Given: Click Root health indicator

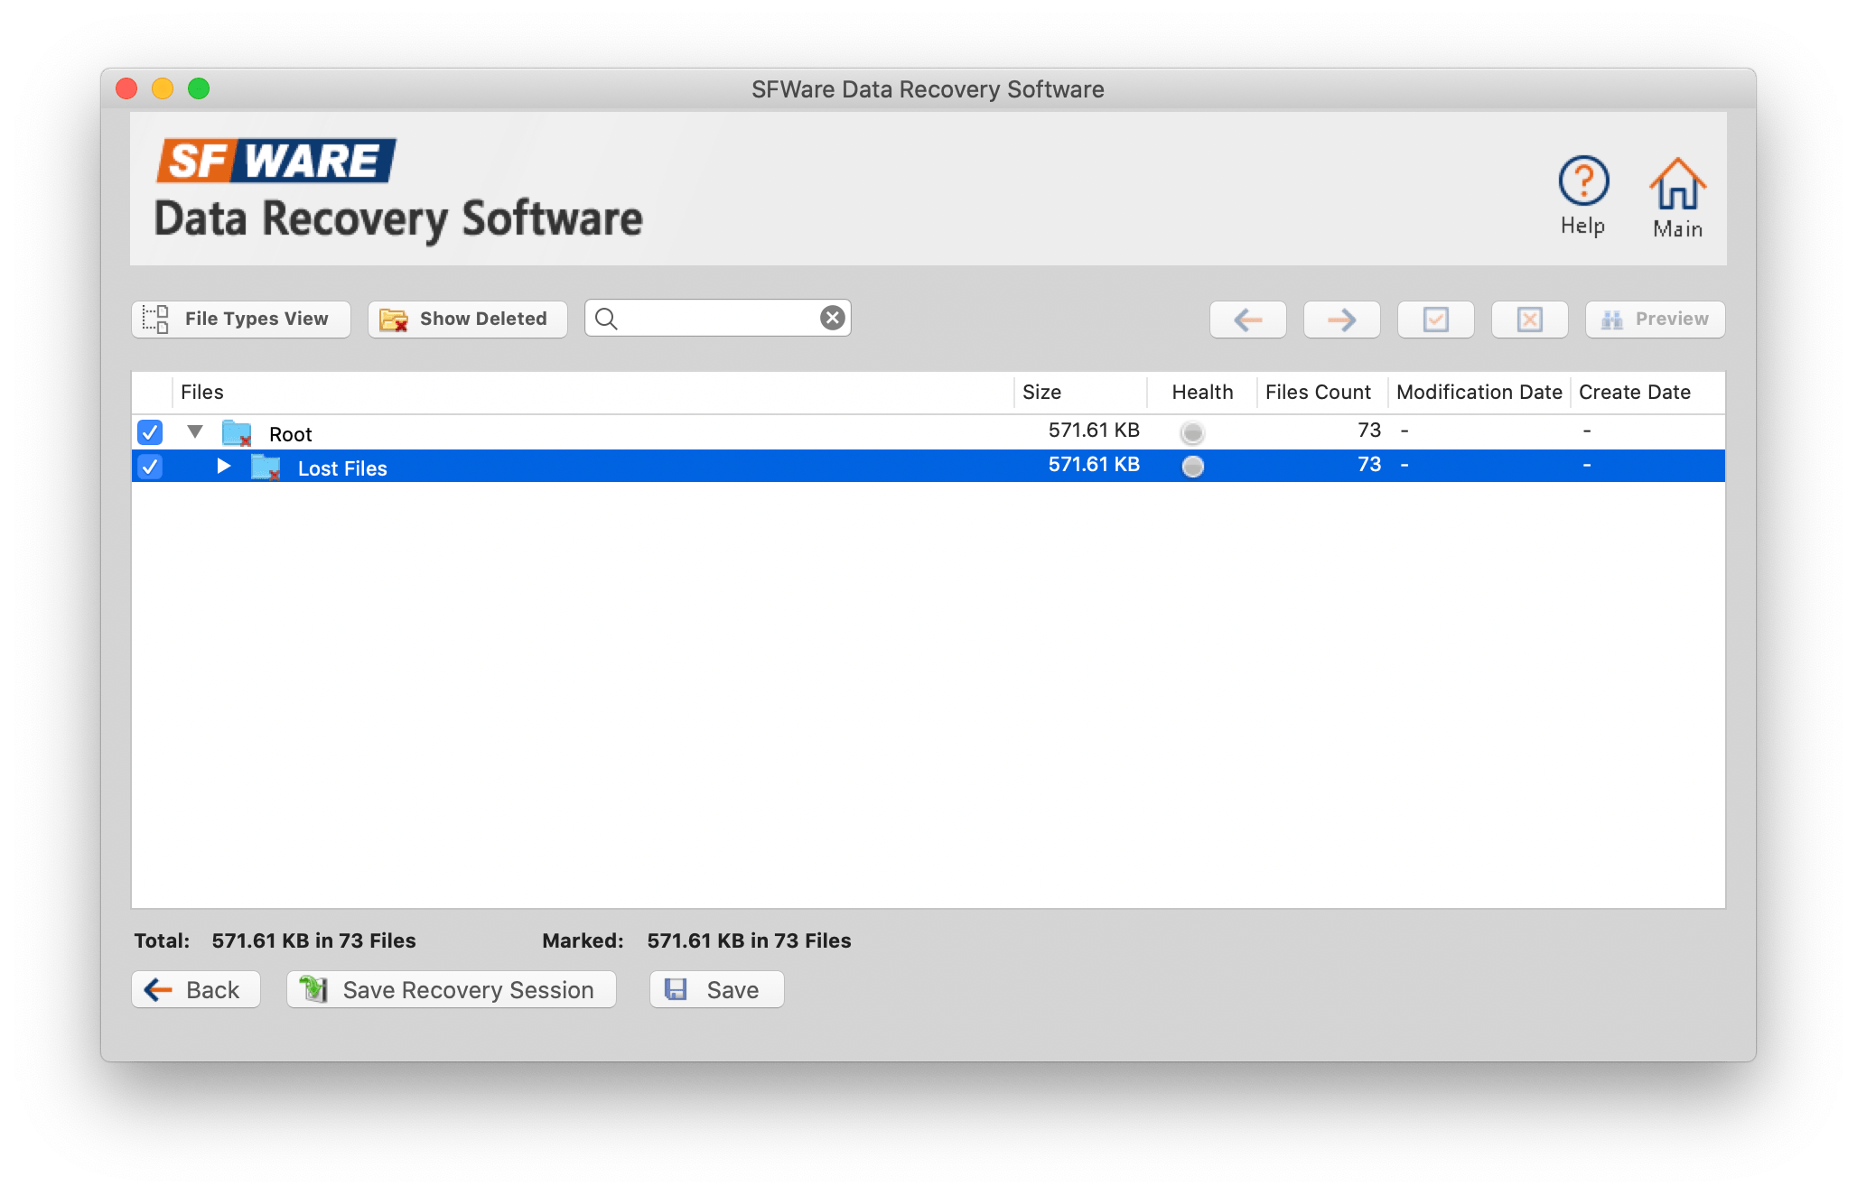Looking at the screenshot, I should pyautogui.click(x=1192, y=433).
